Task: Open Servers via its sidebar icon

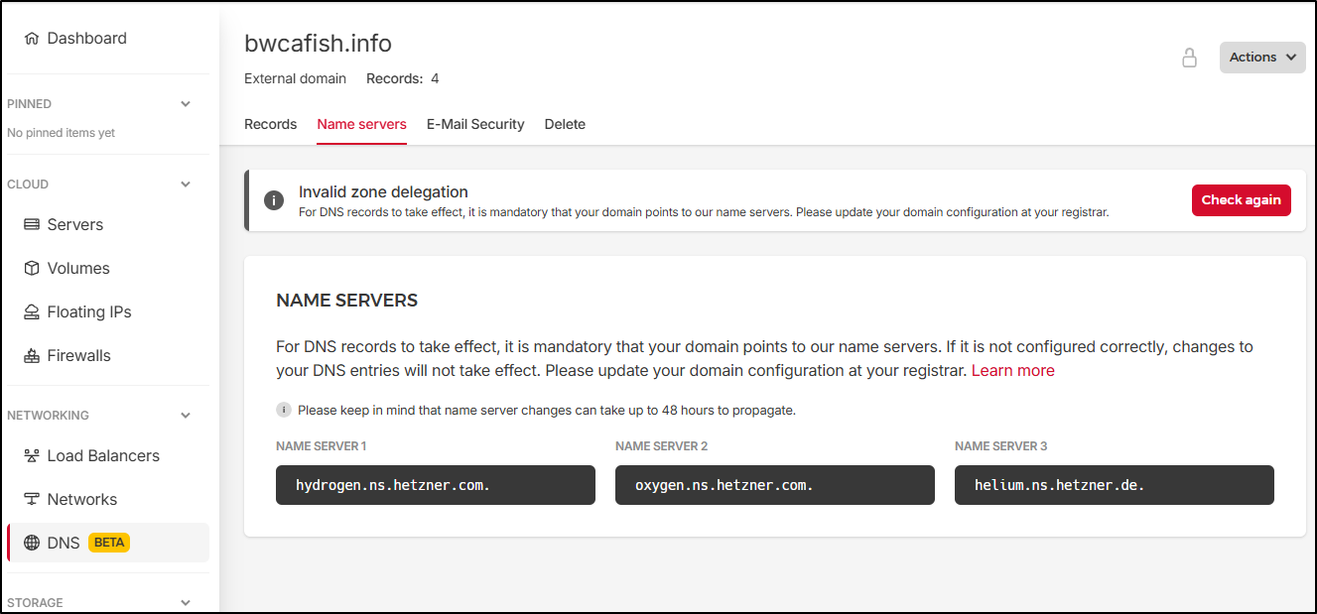Action: click(x=32, y=225)
